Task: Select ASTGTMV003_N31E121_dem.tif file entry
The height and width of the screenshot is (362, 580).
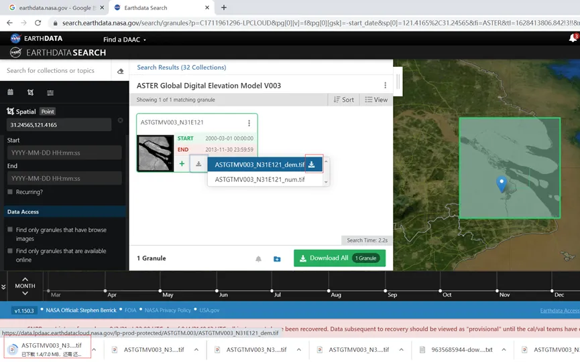Action: click(259, 165)
